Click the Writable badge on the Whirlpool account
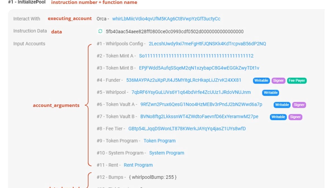Image resolution: width=329 pixels, height=188 pixels. tap(270, 92)
